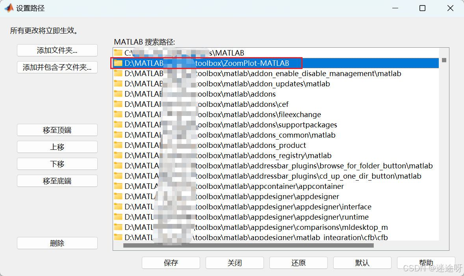Click the Default (默认) button
464x276 pixels.
(x=362, y=263)
